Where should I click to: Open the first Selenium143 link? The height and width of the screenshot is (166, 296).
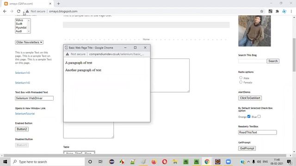23,73
